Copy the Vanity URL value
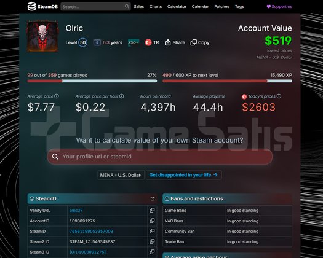The width and height of the screenshot is (323, 258). point(152,210)
